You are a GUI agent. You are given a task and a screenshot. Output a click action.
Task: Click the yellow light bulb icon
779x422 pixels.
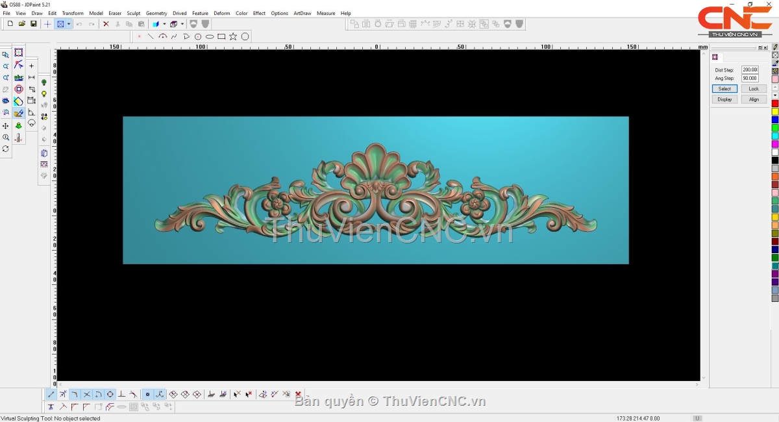44,94
